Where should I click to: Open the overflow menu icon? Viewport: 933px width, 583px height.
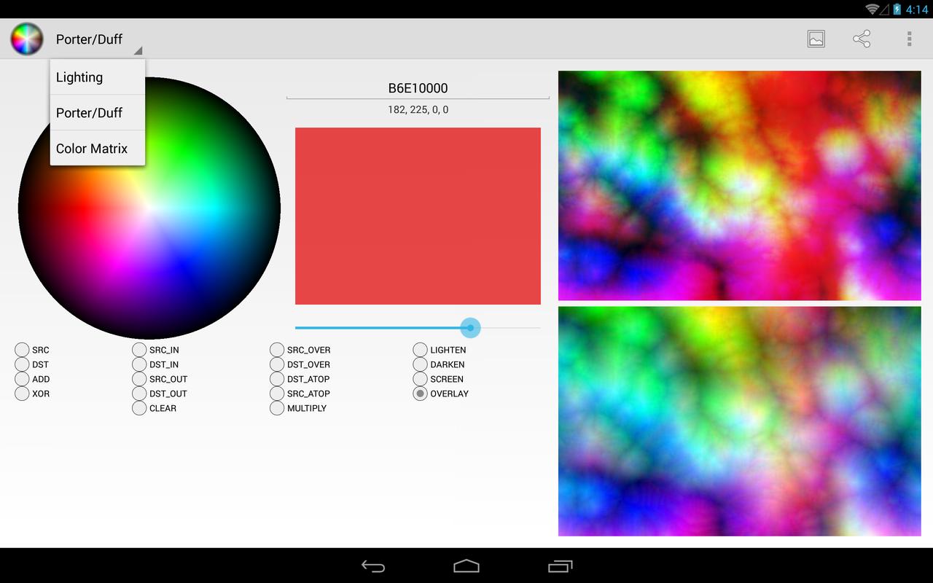[x=908, y=39]
